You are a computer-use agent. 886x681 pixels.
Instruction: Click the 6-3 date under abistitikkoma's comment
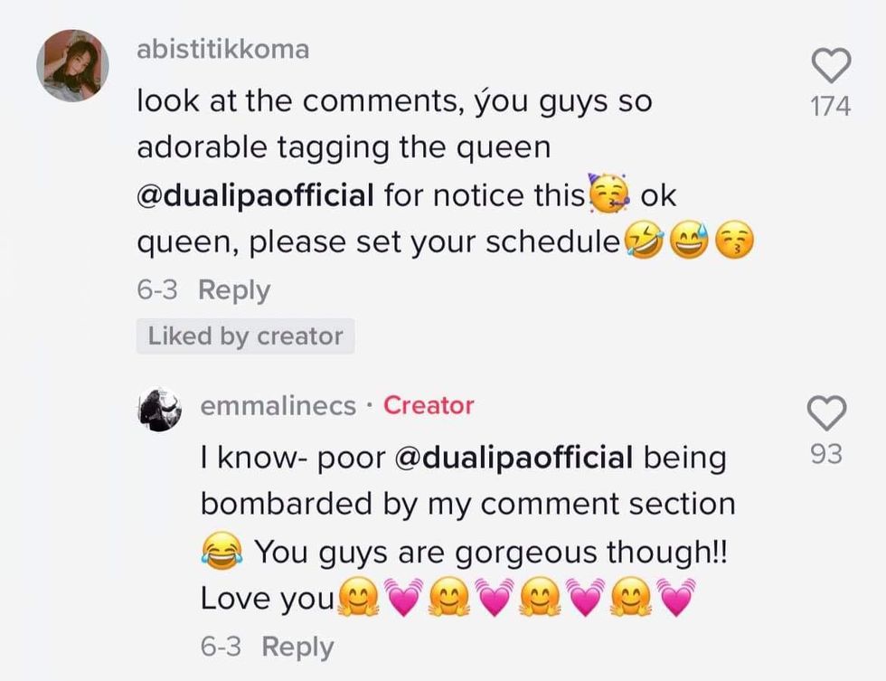158,290
